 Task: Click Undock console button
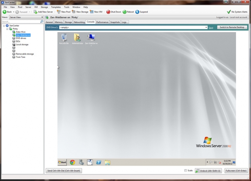[208, 171]
